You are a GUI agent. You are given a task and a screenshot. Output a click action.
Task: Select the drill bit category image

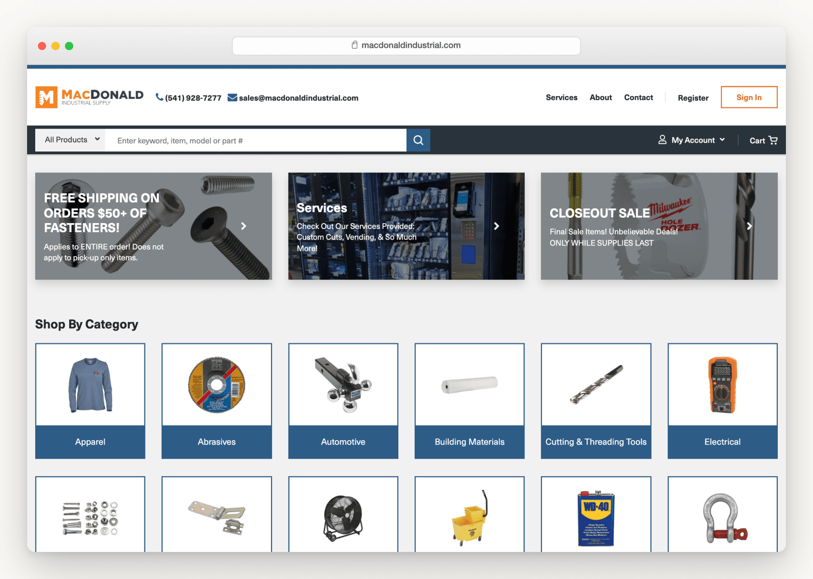(x=596, y=385)
